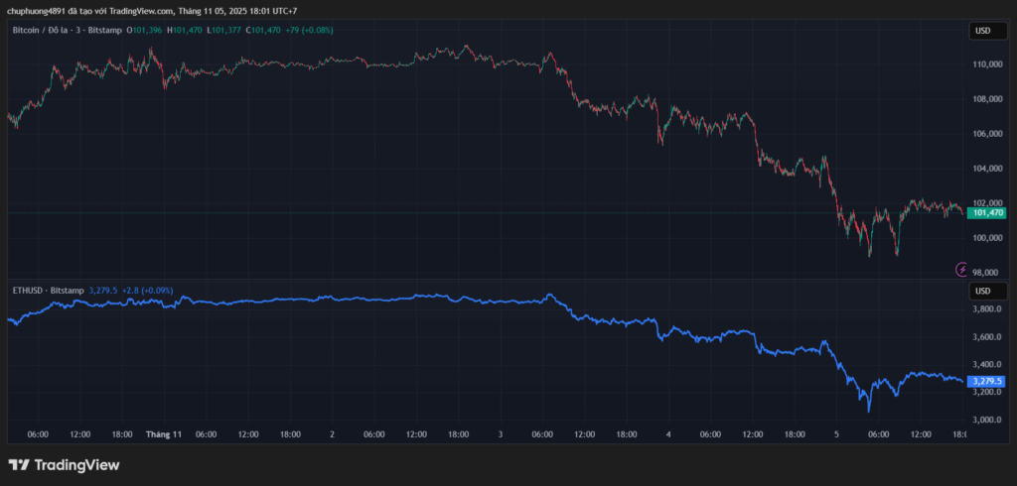The width and height of the screenshot is (1017, 486).
Task: Open the USD currency selector on Bitcoin pane
Action: click(982, 31)
